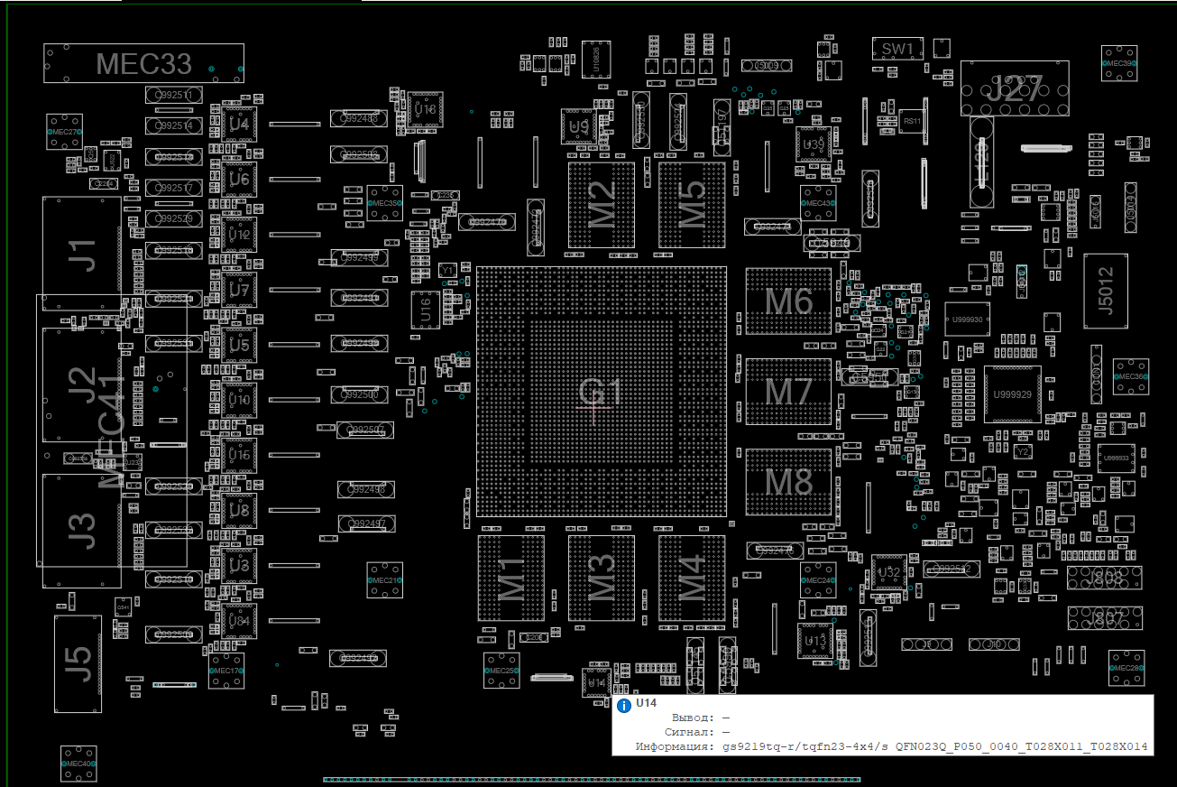This screenshot has width=1177, height=787.
Task: Select the RS11 resistor
Action: pyautogui.click(x=912, y=120)
